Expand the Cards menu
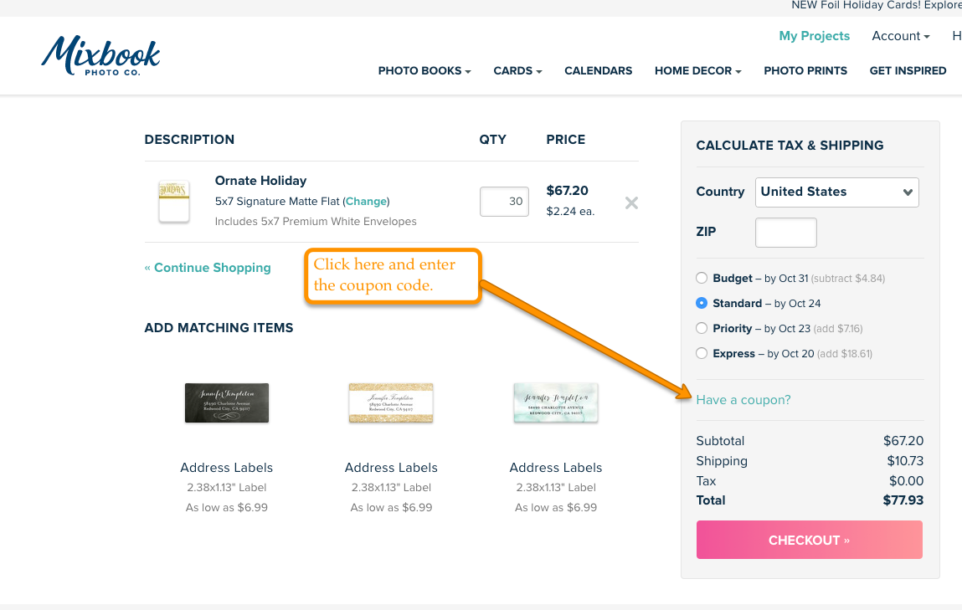Image resolution: width=962 pixels, height=610 pixels. pos(517,70)
